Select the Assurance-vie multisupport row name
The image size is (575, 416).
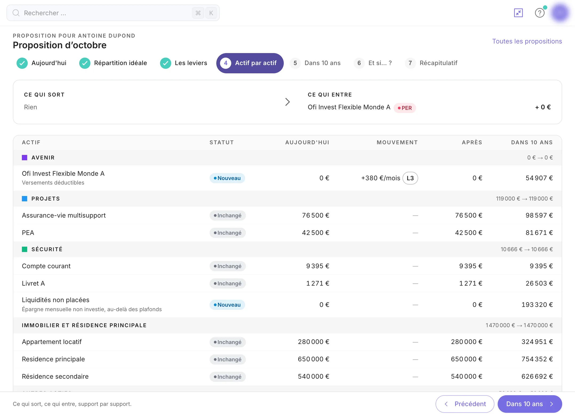click(64, 215)
